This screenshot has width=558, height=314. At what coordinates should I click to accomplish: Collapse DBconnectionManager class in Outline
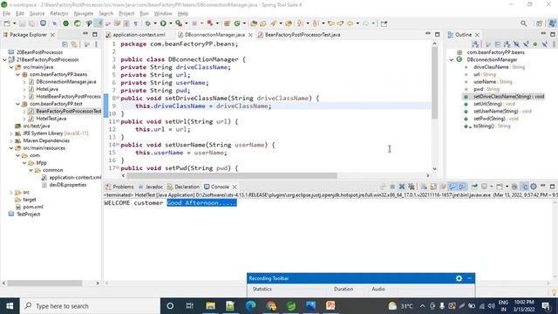click(x=452, y=60)
